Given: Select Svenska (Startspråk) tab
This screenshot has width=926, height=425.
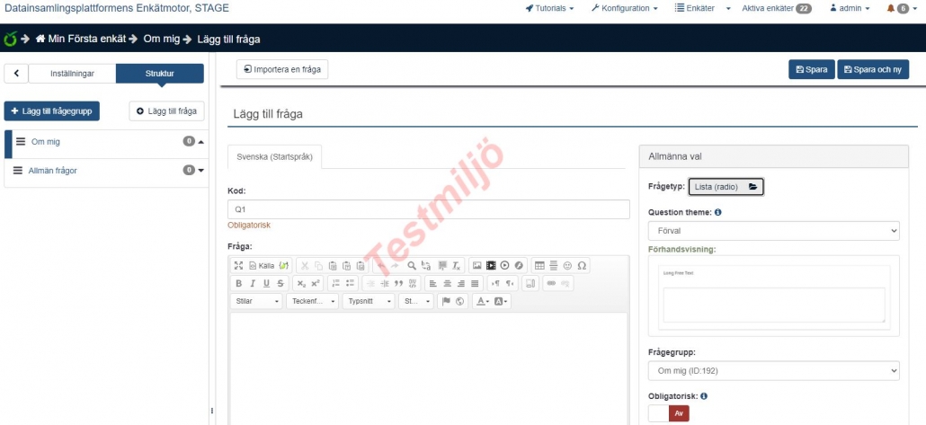Looking at the screenshot, I should [x=274, y=157].
